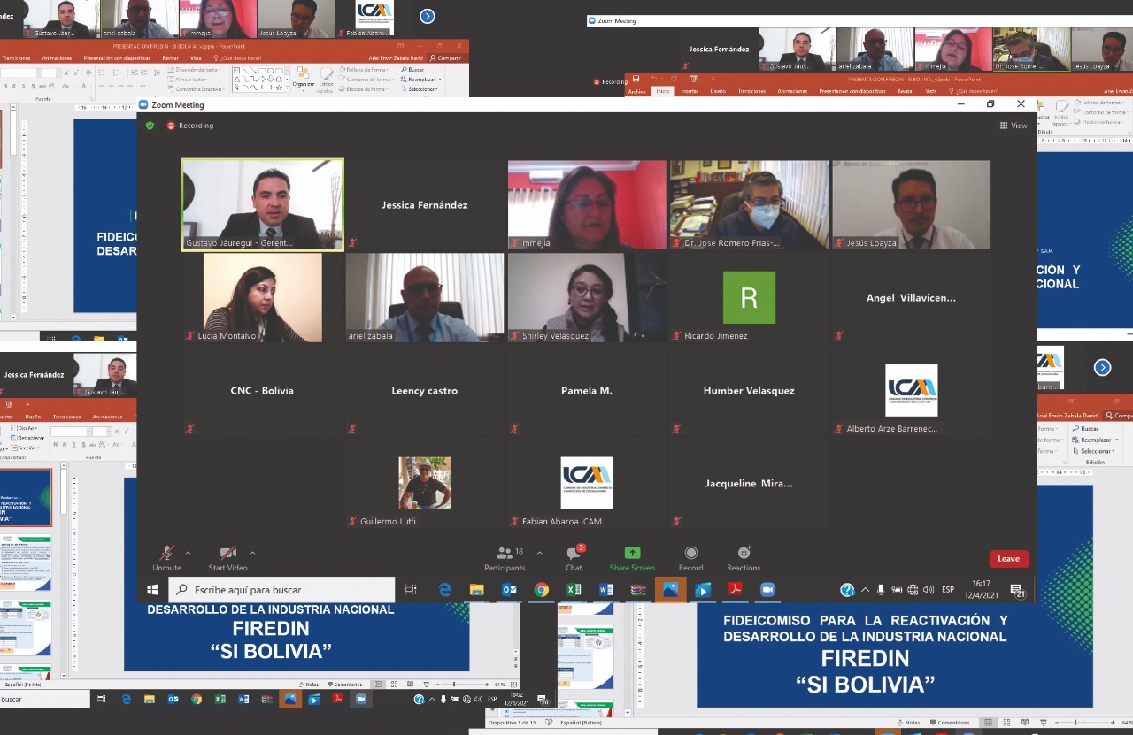Click the green security shield icon

point(150,126)
